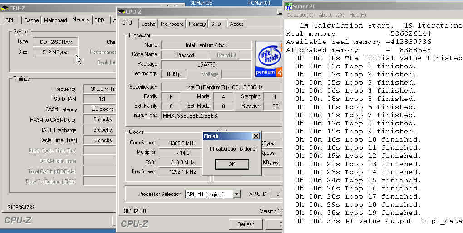Click the Model value 4

(x=223, y=97)
